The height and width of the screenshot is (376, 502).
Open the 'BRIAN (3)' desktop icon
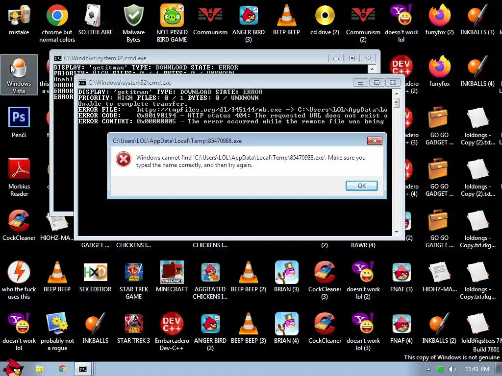point(286,277)
